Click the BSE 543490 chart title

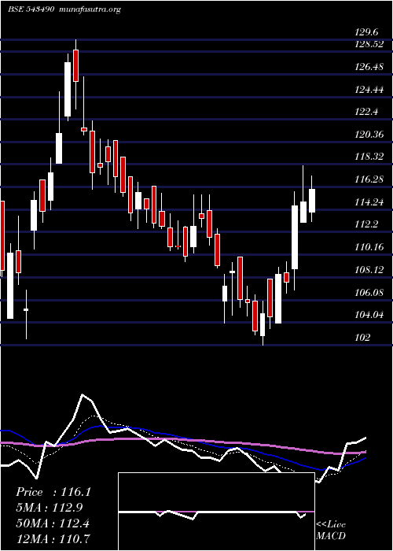31,9
